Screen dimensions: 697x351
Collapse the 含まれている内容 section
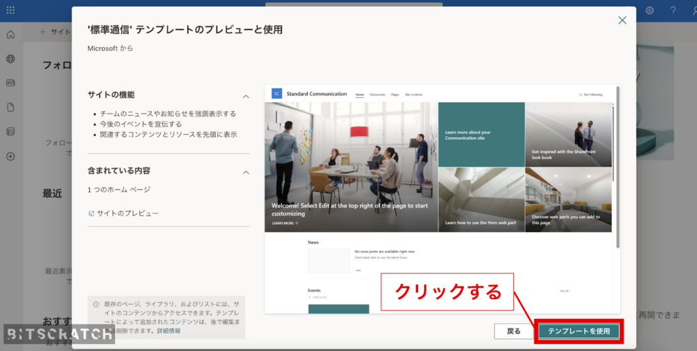point(246,172)
